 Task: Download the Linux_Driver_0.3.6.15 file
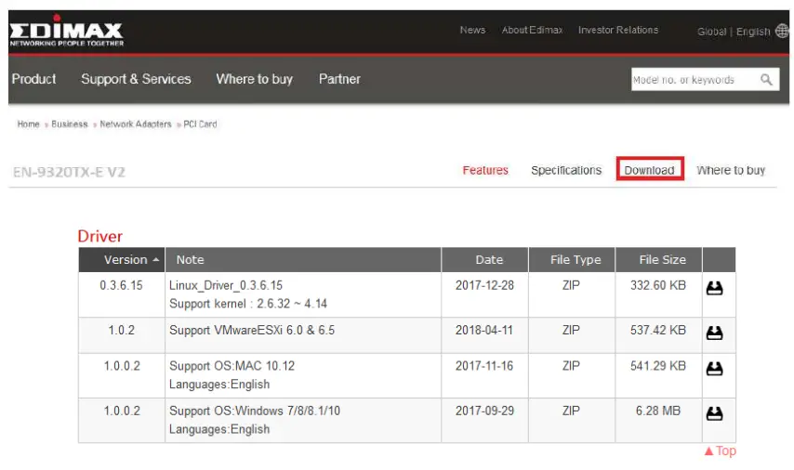tap(714, 288)
